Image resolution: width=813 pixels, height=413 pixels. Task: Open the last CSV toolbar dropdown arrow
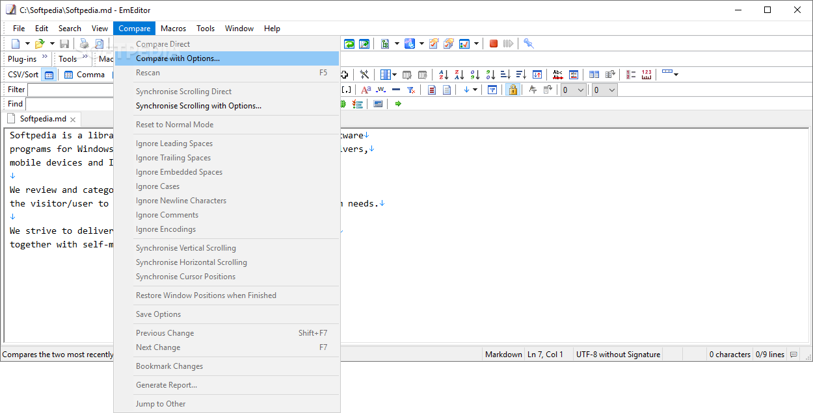676,75
